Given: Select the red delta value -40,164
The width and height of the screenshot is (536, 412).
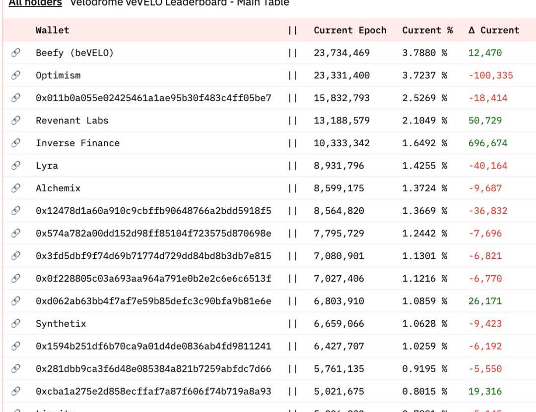Looking at the screenshot, I should click(x=488, y=166).
